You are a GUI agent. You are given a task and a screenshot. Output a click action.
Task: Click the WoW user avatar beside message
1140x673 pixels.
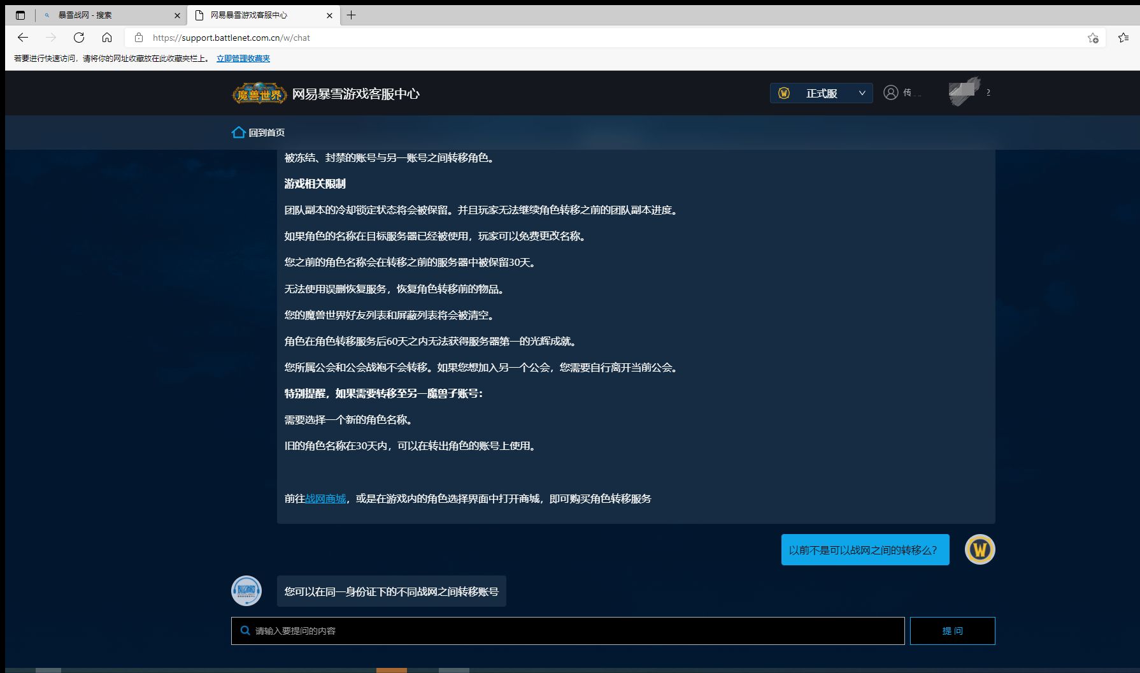980,549
